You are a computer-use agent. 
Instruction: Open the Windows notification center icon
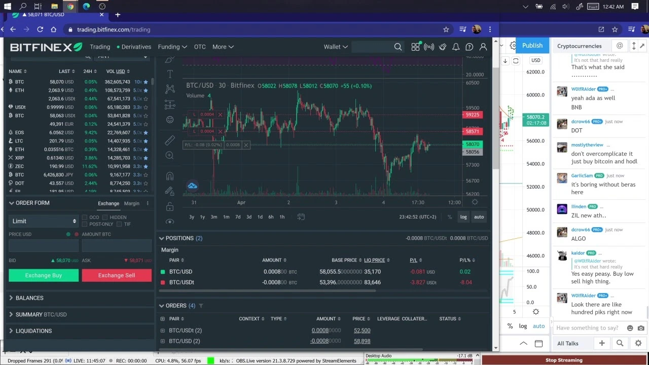[635, 7]
